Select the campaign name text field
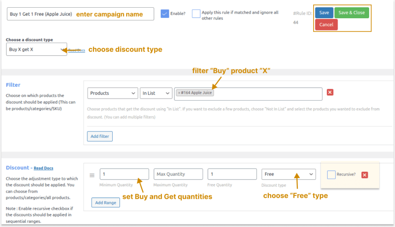 point(58,14)
